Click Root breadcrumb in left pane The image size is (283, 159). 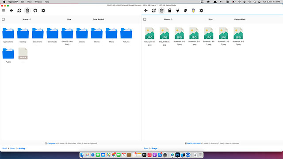coord(4,148)
